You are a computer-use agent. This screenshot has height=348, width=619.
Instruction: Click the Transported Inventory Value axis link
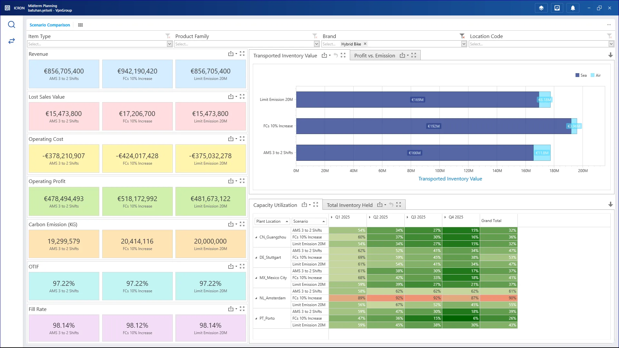450,179
